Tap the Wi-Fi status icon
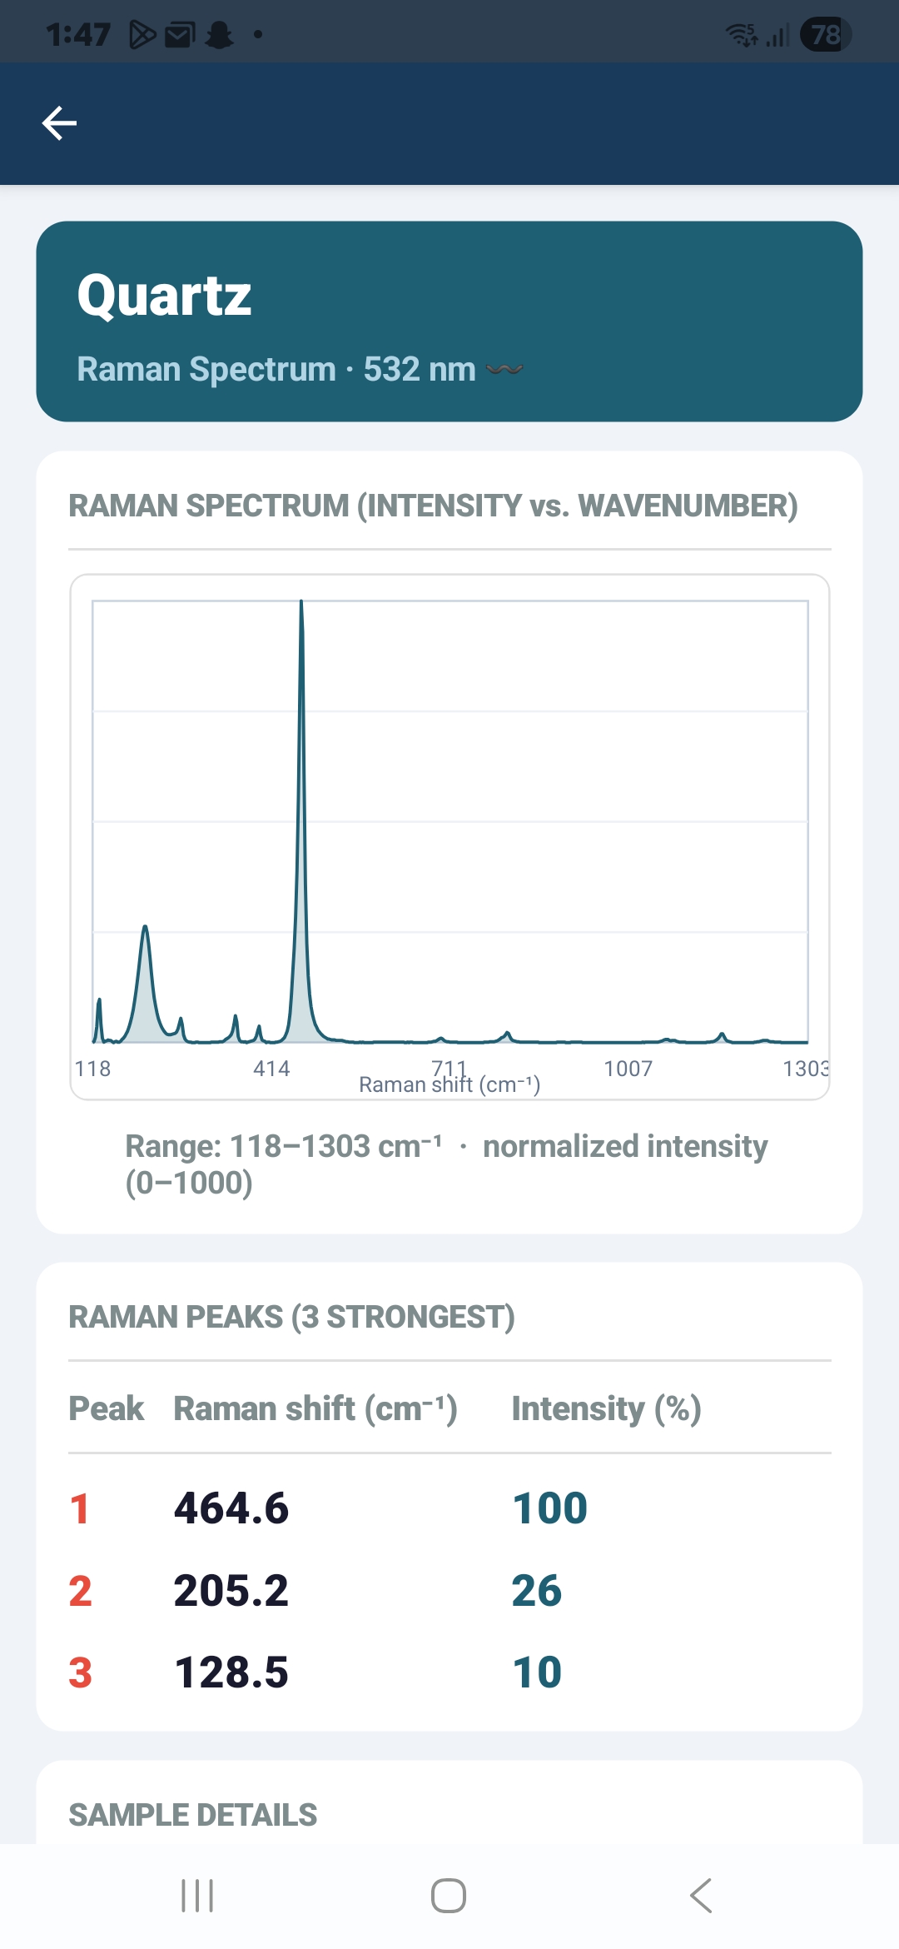This screenshot has width=899, height=1949. tap(741, 34)
